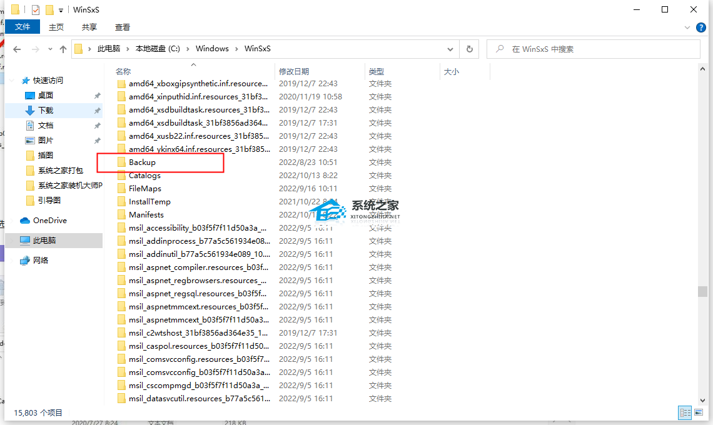The width and height of the screenshot is (713, 425).
Task: Collapse the 快速访问 tree arrow
Action: coord(12,81)
